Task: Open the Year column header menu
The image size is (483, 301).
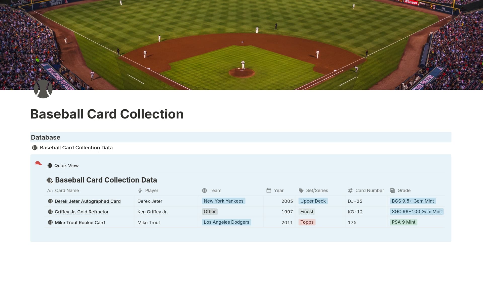Action: click(279, 191)
